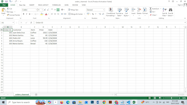Expand the formula bar with its arrow

[x=185, y=23]
